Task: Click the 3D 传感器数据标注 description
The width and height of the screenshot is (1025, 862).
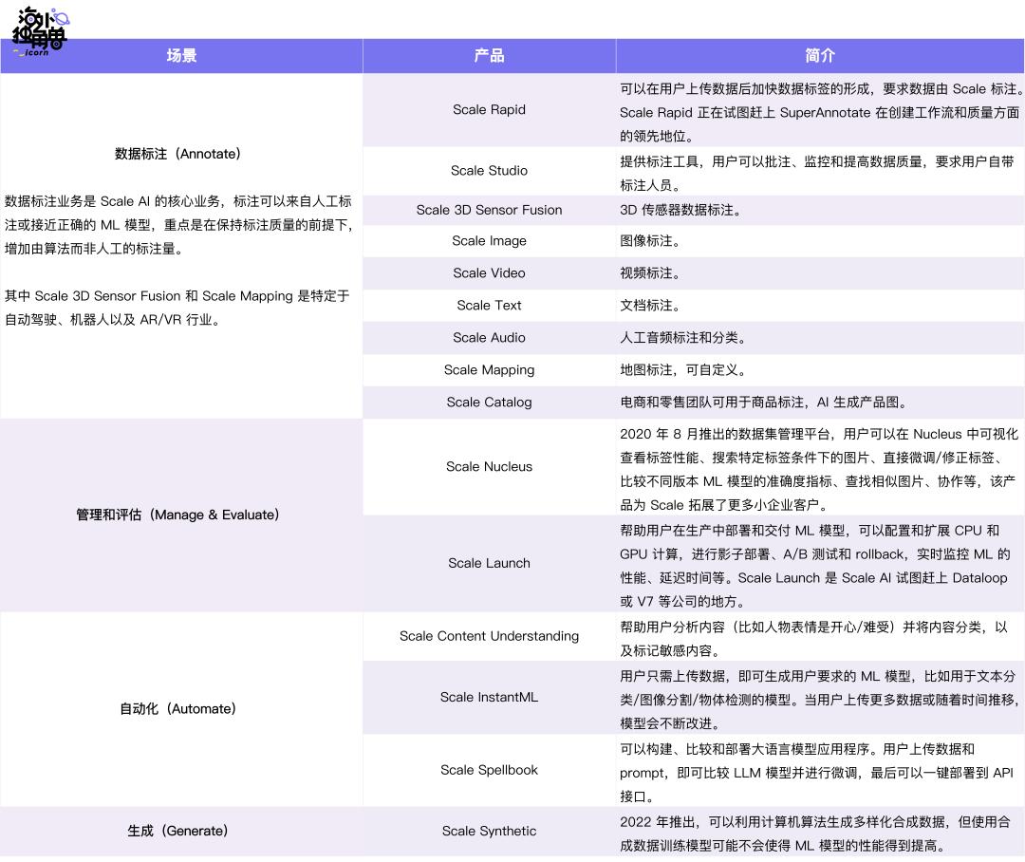Action: pos(680,210)
